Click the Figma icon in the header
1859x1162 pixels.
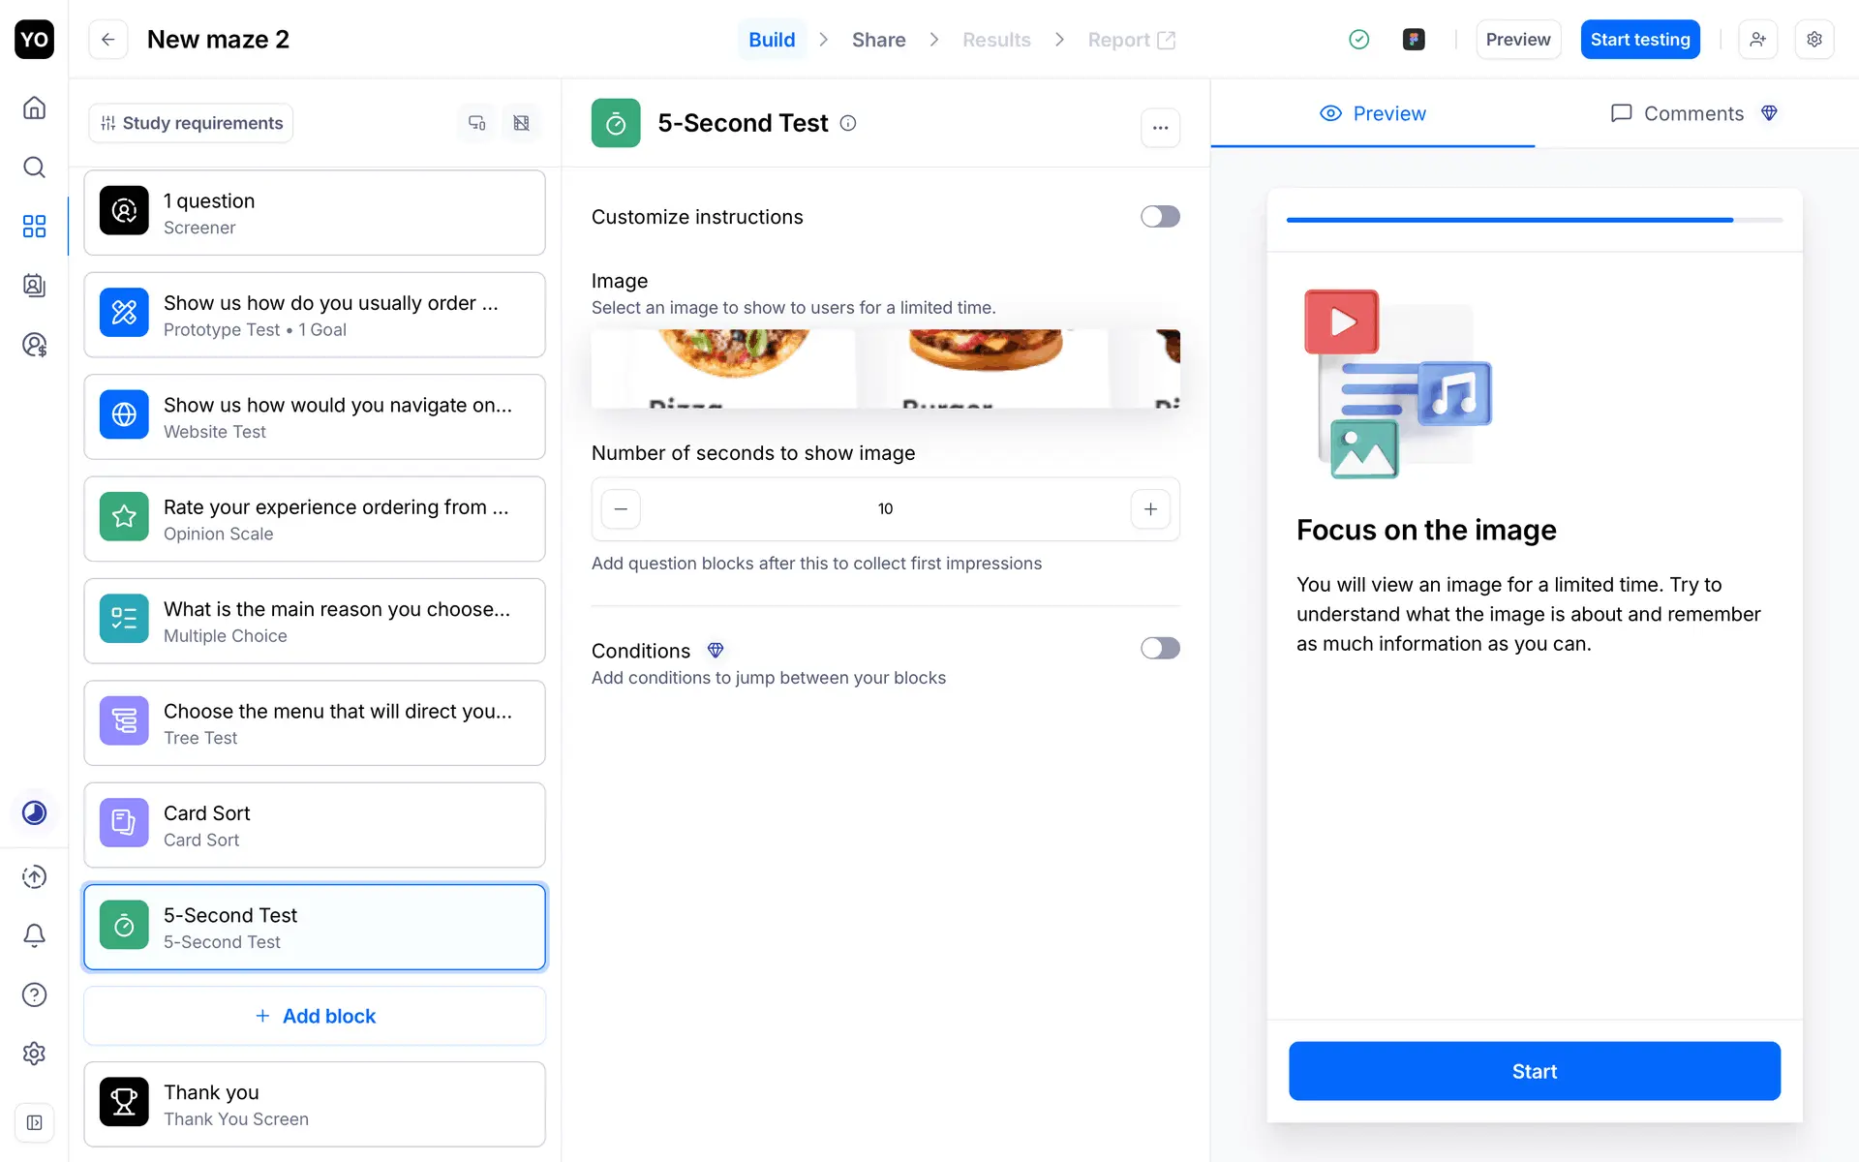[x=1414, y=40]
